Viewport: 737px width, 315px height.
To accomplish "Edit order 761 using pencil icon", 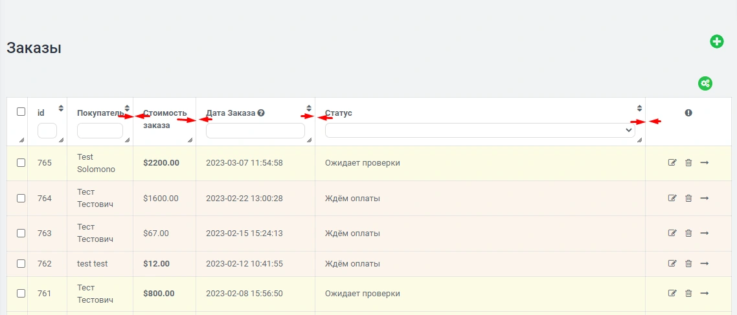I will [x=672, y=294].
